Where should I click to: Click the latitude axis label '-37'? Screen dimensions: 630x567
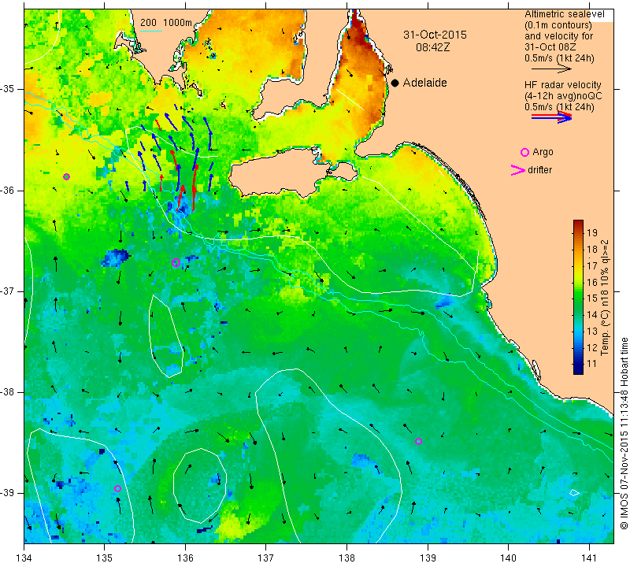tap(7, 291)
